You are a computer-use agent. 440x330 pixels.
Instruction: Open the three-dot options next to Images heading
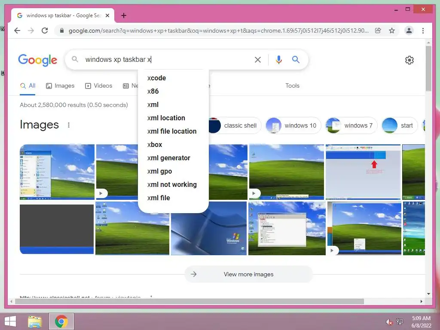[69, 125]
